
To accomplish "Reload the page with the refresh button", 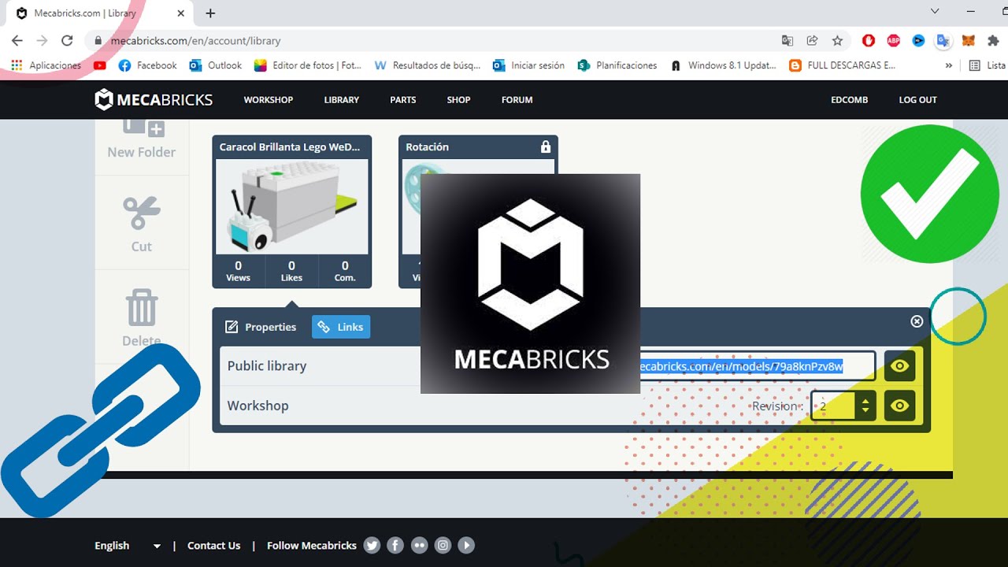I will tap(67, 41).
